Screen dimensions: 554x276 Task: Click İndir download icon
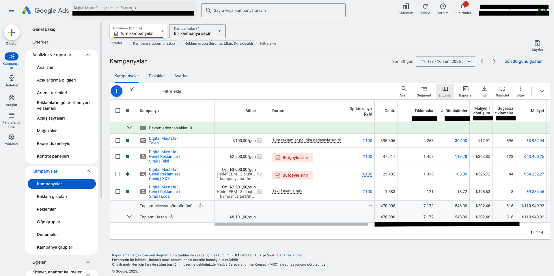484,89
